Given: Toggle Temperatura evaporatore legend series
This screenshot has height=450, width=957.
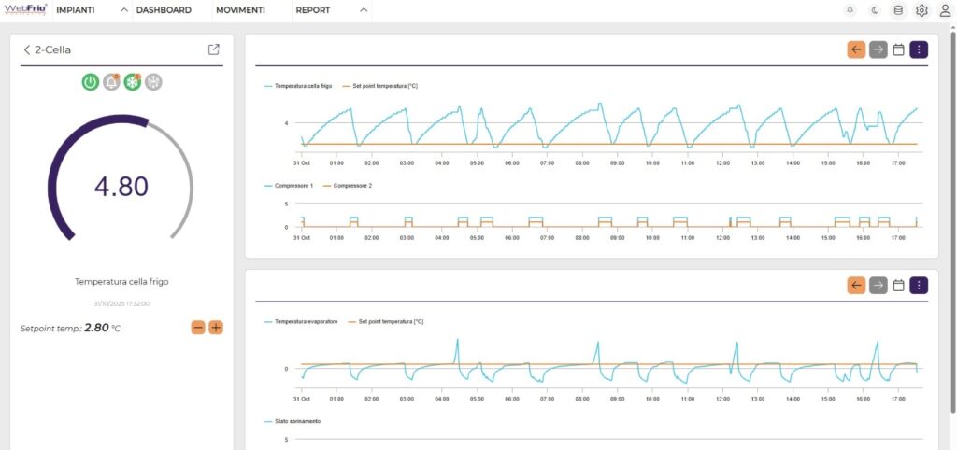Looking at the screenshot, I should coord(300,321).
